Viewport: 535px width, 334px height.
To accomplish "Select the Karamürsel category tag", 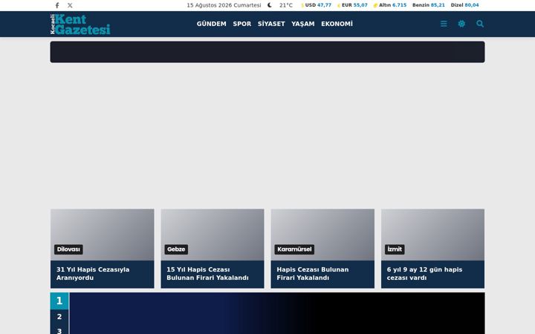I will (x=294, y=249).
